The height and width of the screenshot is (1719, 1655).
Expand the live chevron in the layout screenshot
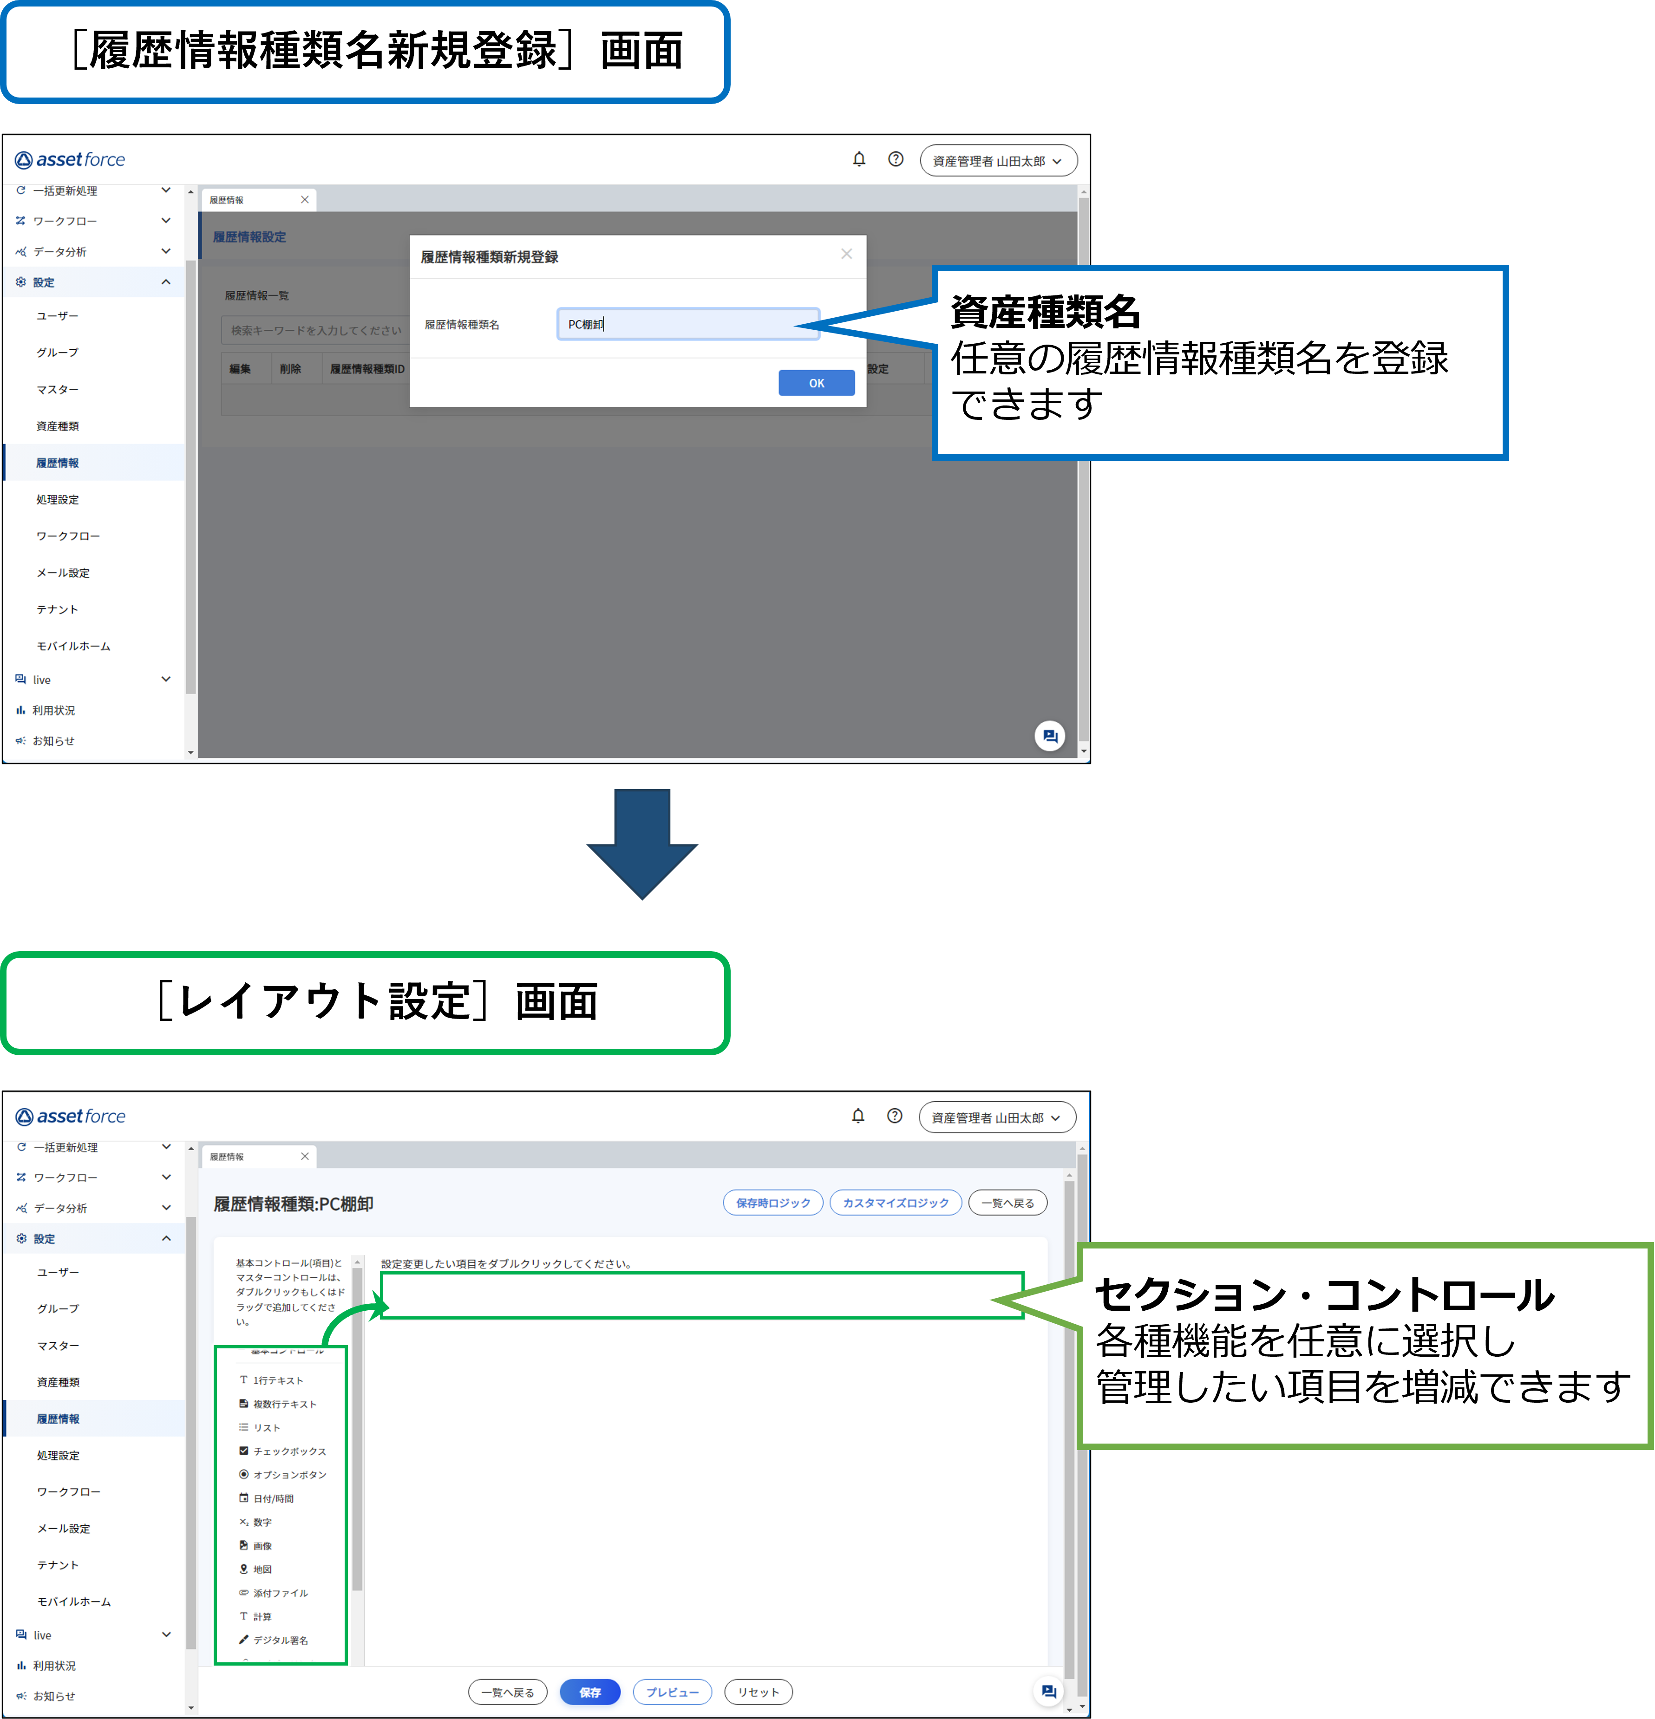click(166, 1635)
